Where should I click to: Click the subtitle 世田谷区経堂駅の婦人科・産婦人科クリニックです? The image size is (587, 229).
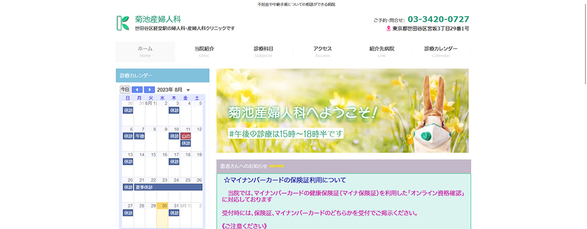coord(185,28)
